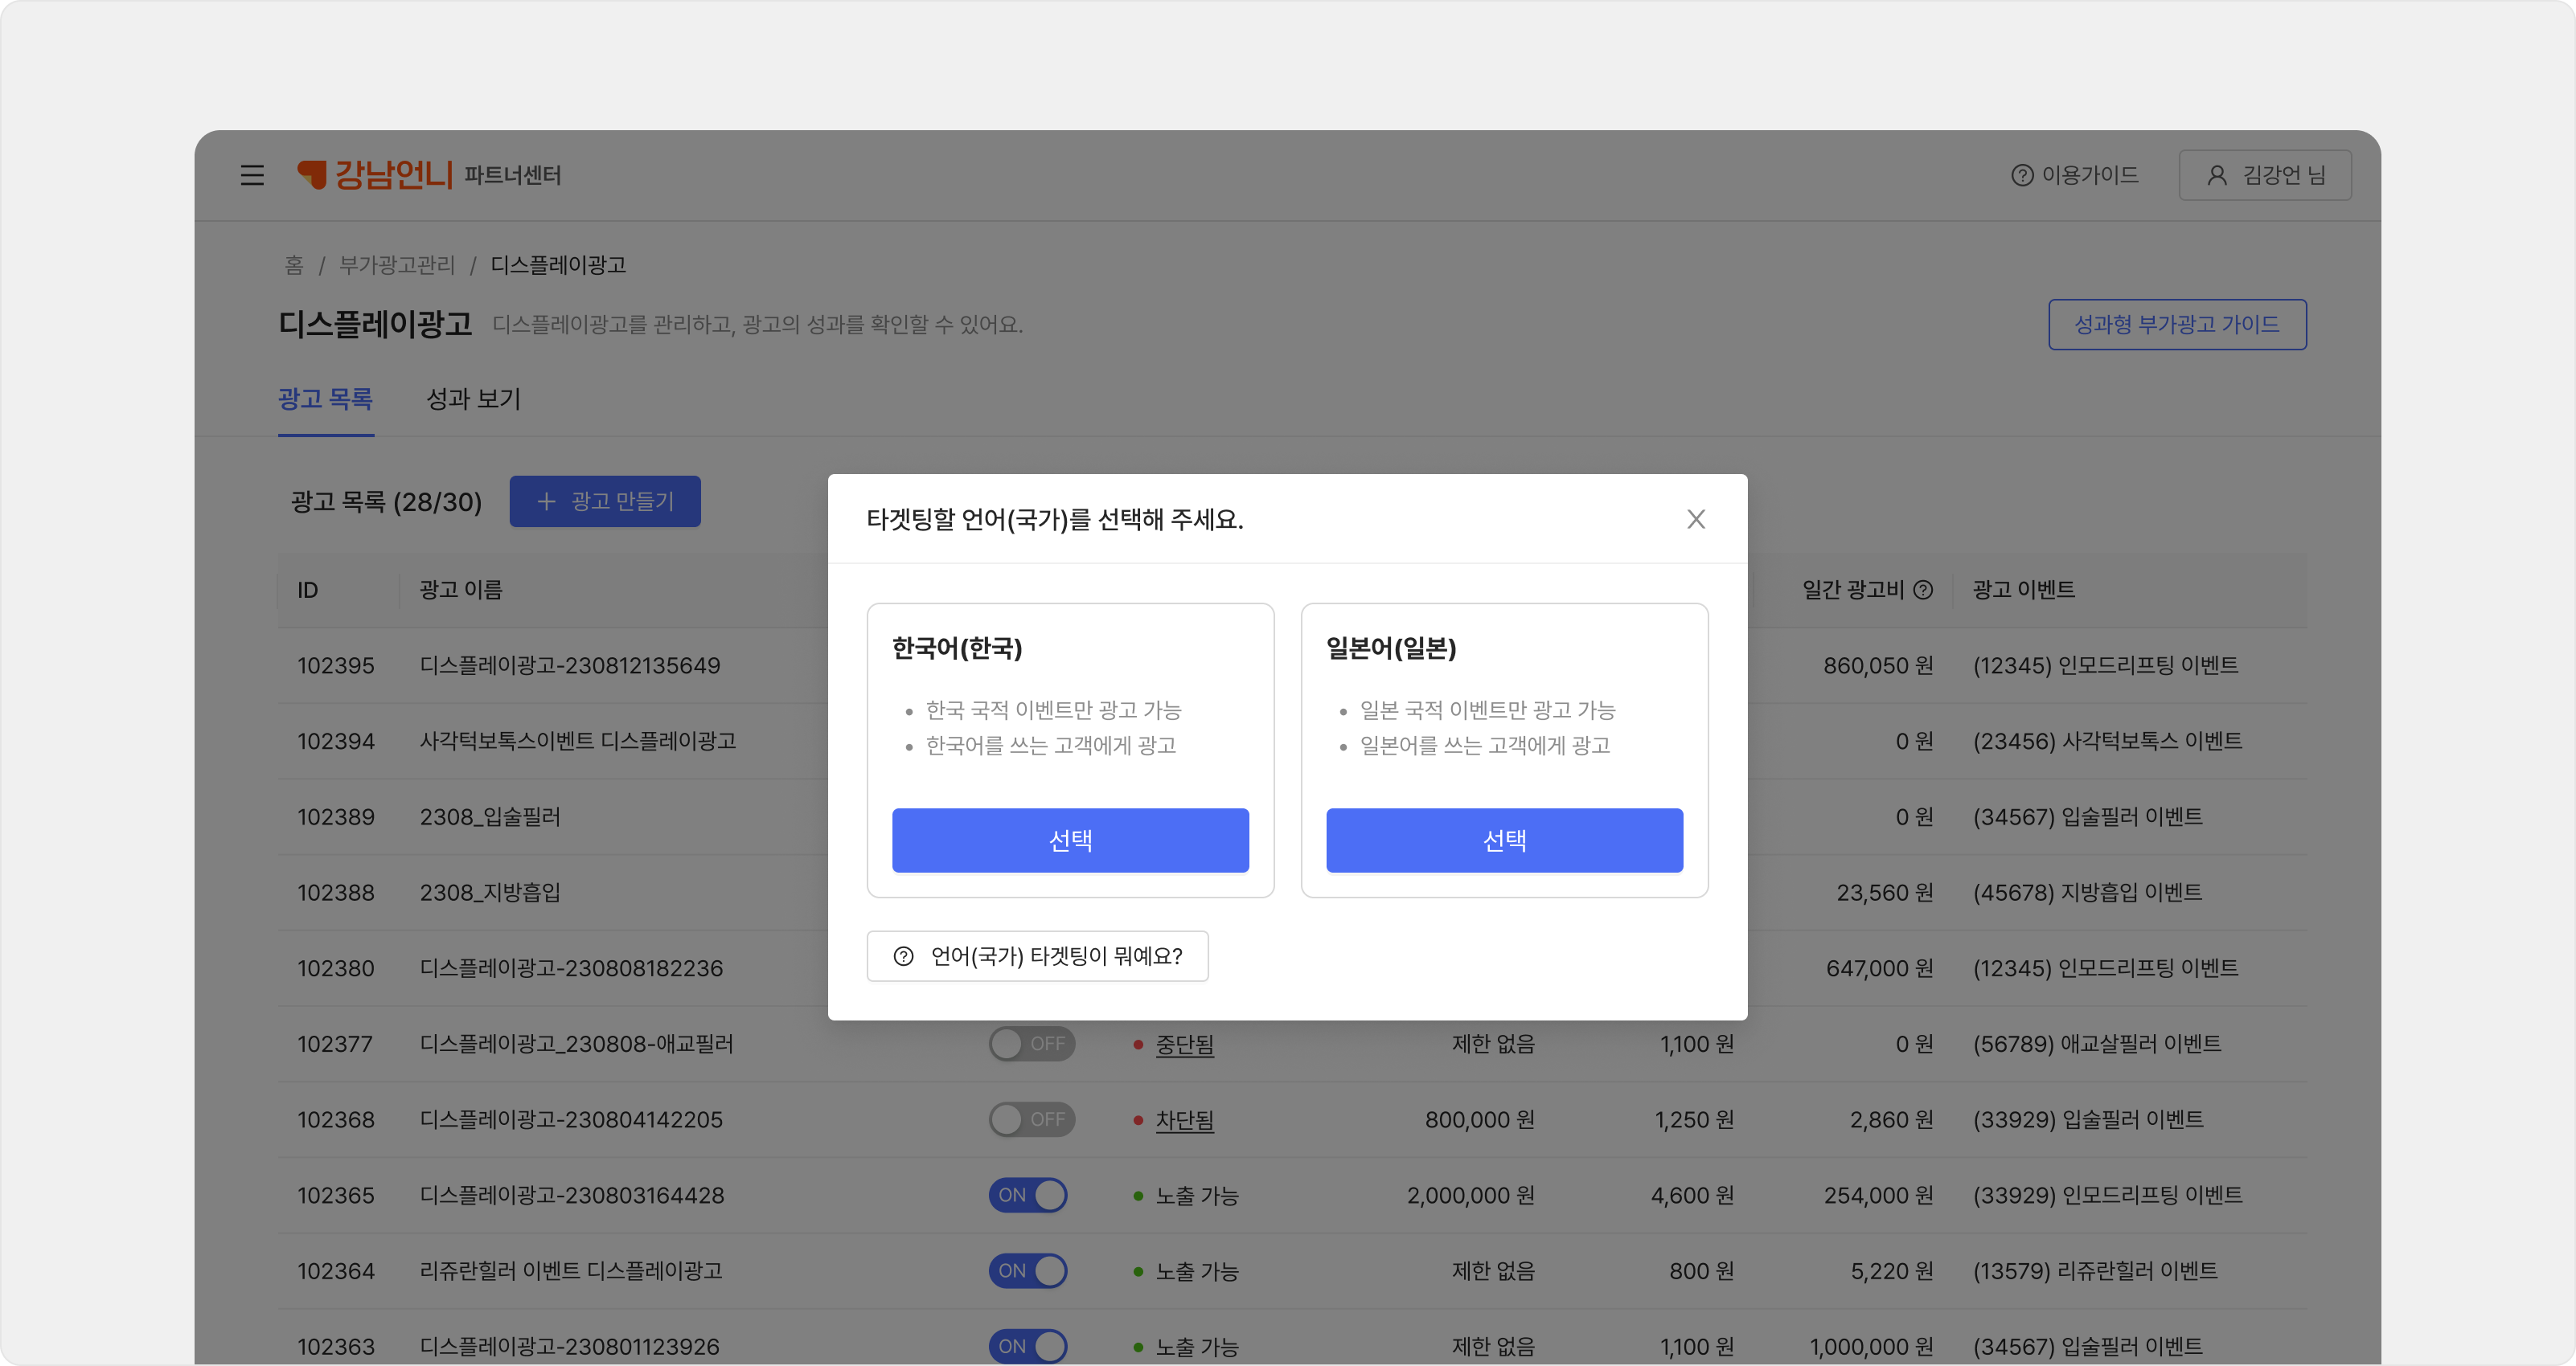Screen dimensions: 2576x1366
Task: Click plus icon on 광고 만들기 button
Action: click(x=546, y=501)
